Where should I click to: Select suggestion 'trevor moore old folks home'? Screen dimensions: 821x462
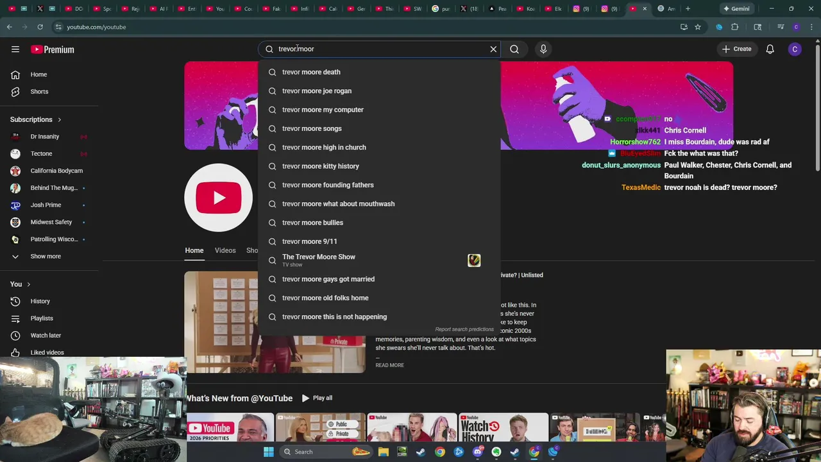point(379,298)
